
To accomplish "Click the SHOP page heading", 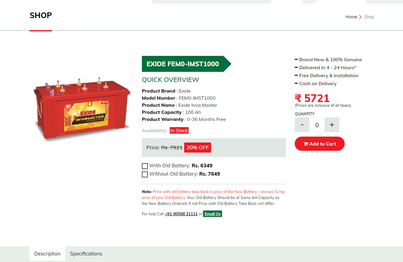I will (41, 15).
